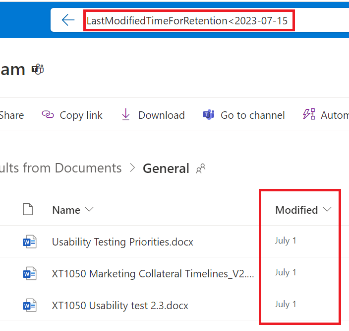Screen dimensions: 349x331
Task: Click Word icon for Usability Testing Priorities
Action: point(30,242)
